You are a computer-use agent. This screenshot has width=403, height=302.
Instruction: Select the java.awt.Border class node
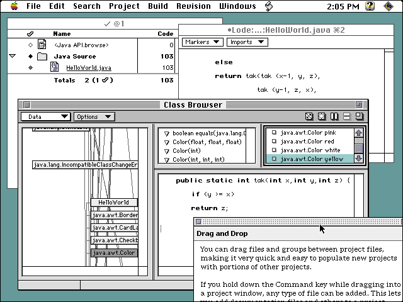point(114,215)
